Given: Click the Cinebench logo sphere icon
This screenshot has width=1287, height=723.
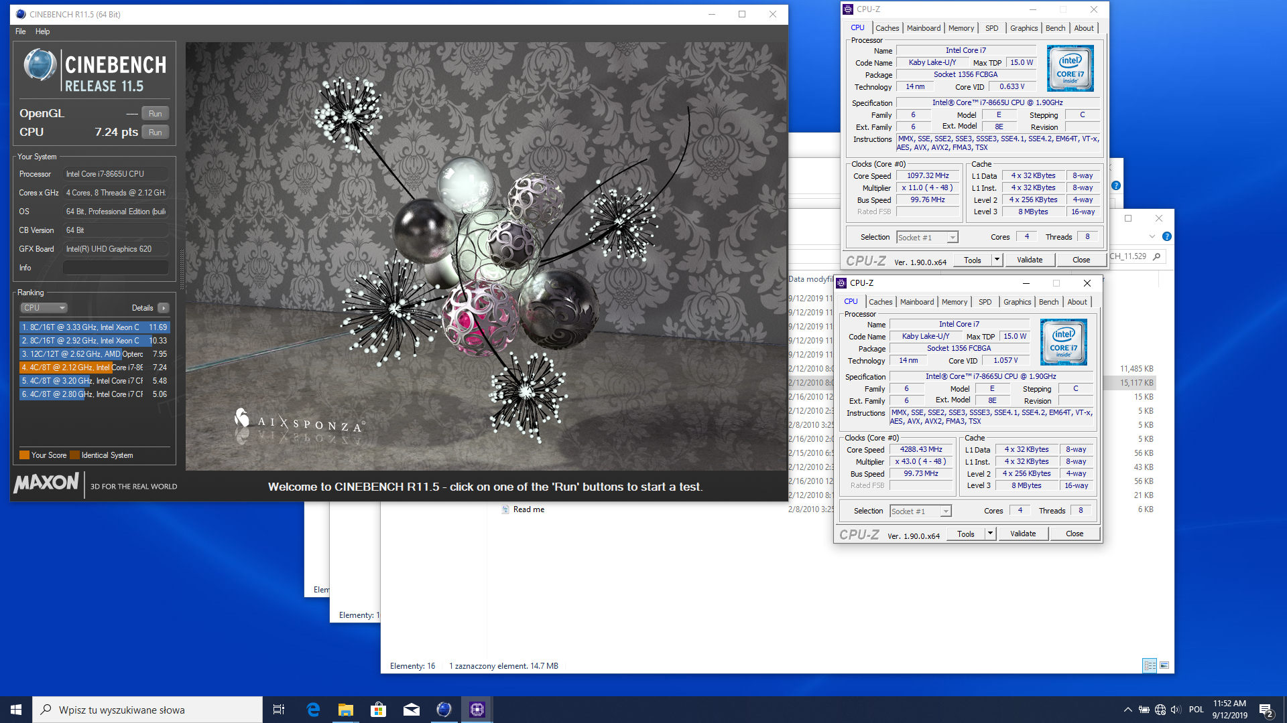Looking at the screenshot, I should pyautogui.click(x=40, y=66).
